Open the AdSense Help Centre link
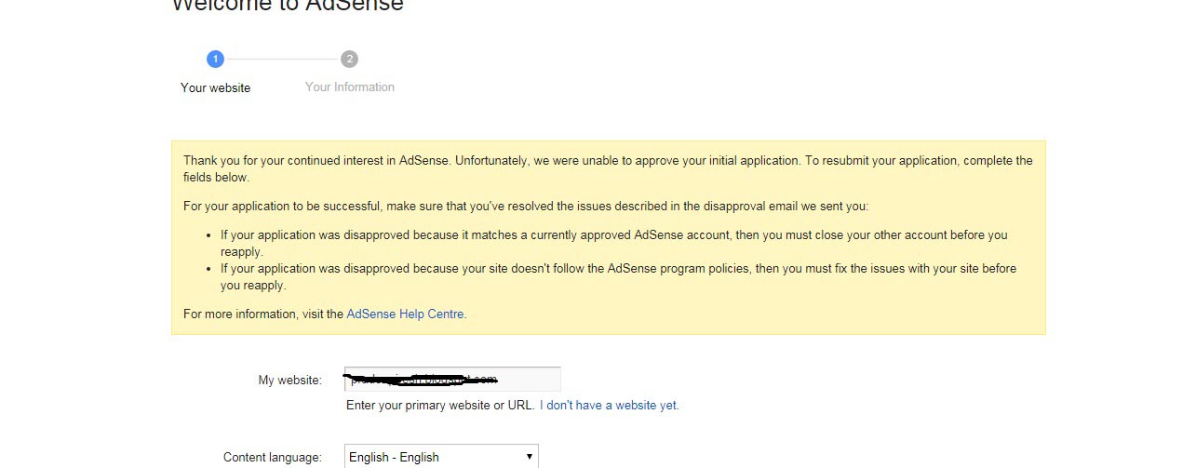The image size is (1196, 468). click(x=405, y=314)
